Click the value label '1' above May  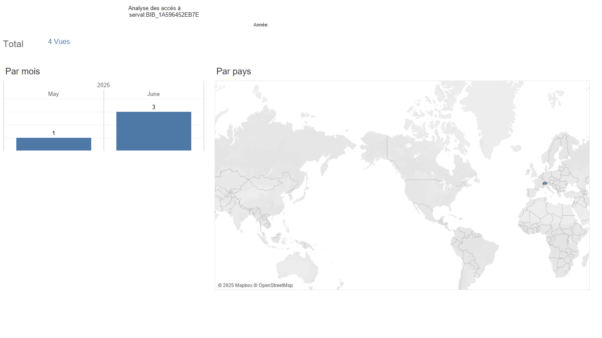tap(54, 133)
